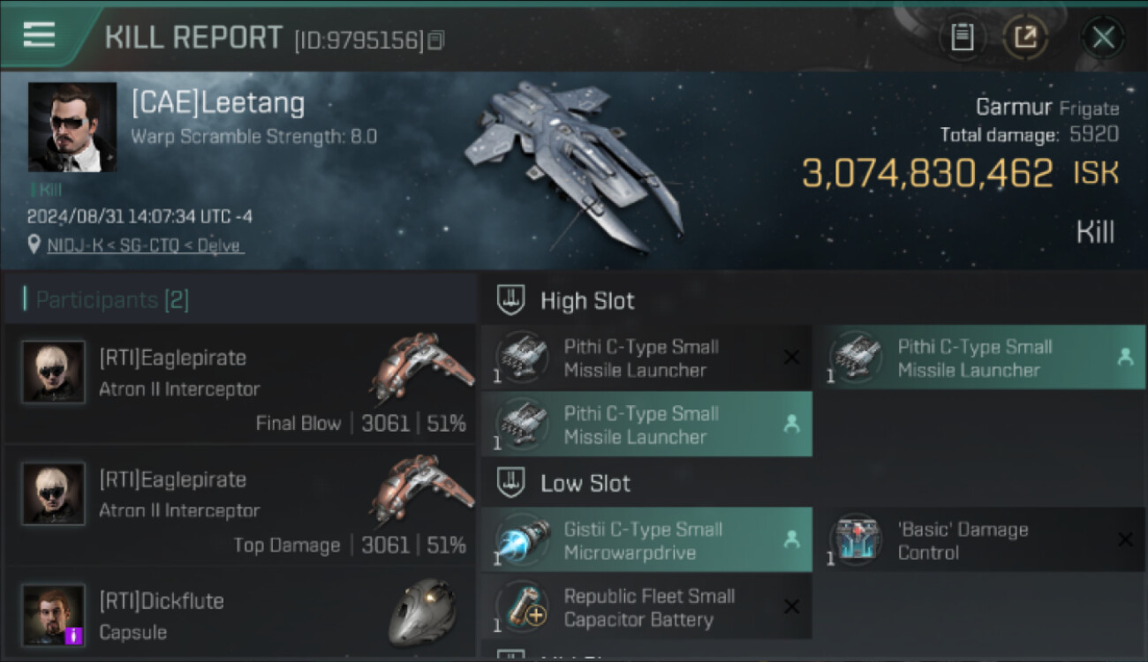Screen dimensions: 1148x662
Task: Share the kill report via export icon
Action: pos(1025,37)
